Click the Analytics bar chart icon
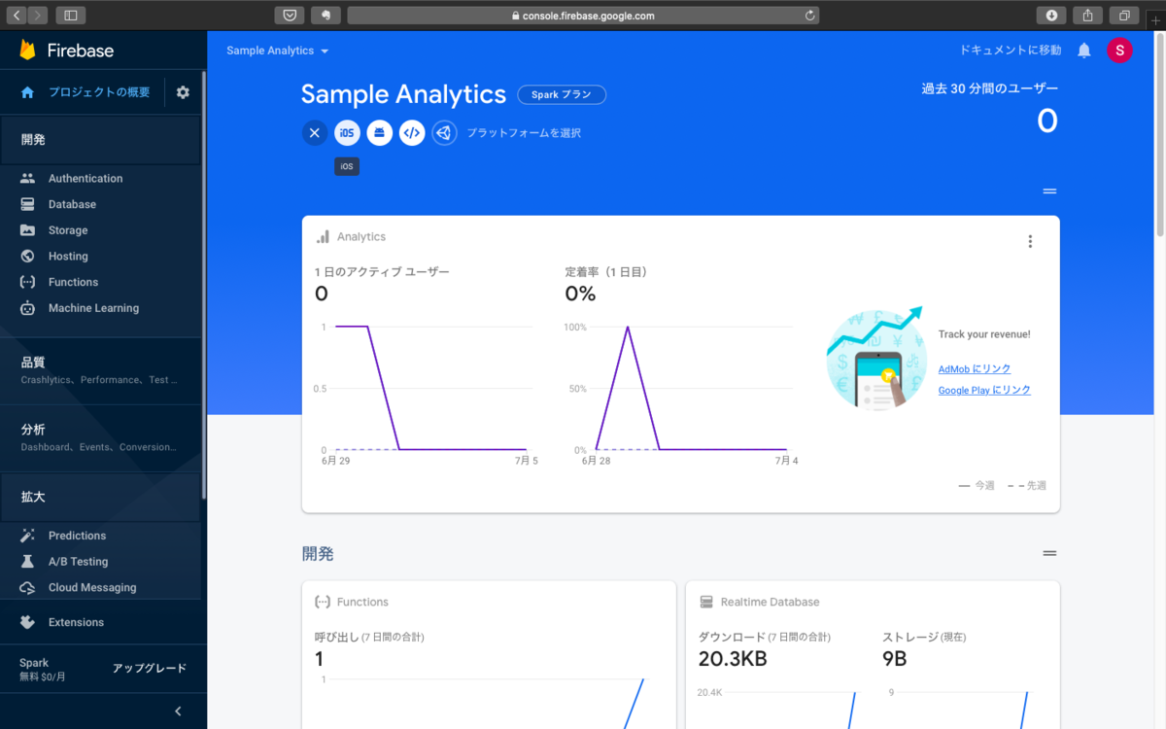Image resolution: width=1166 pixels, height=729 pixels. coord(323,237)
